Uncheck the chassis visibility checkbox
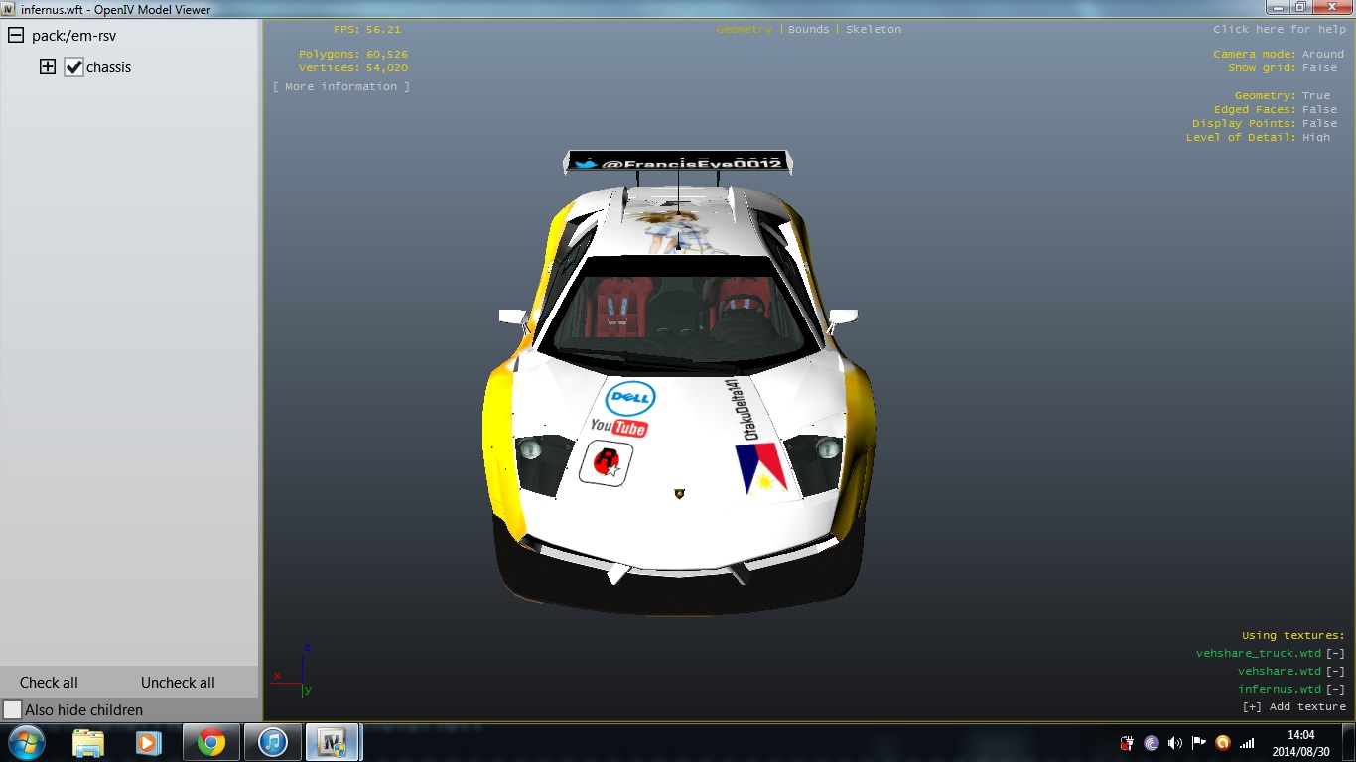The width and height of the screenshot is (1356, 762). pyautogui.click(x=73, y=66)
